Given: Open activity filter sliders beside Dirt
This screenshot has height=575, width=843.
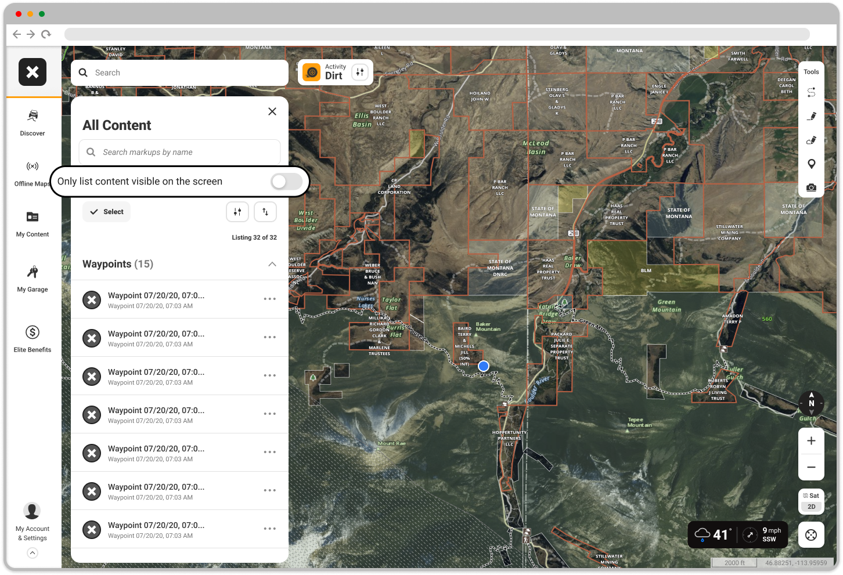Looking at the screenshot, I should [360, 72].
